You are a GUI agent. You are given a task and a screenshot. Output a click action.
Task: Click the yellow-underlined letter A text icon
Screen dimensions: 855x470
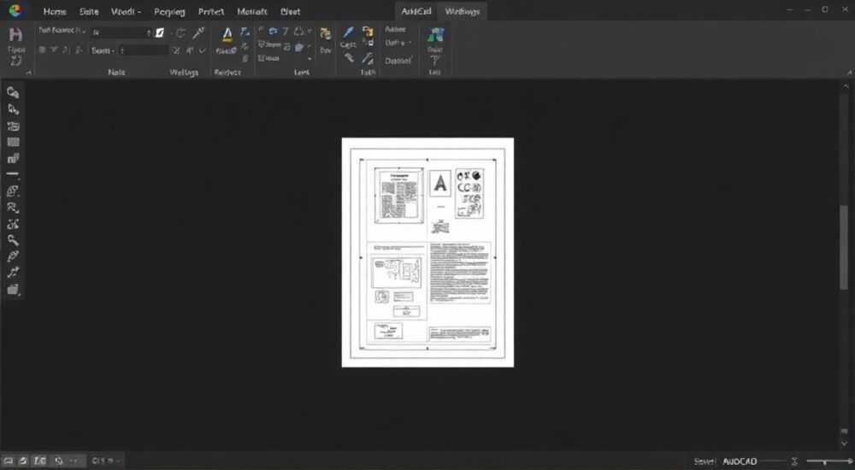pyautogui.click(x=227, y=35)
